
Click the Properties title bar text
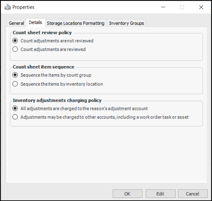23,7
